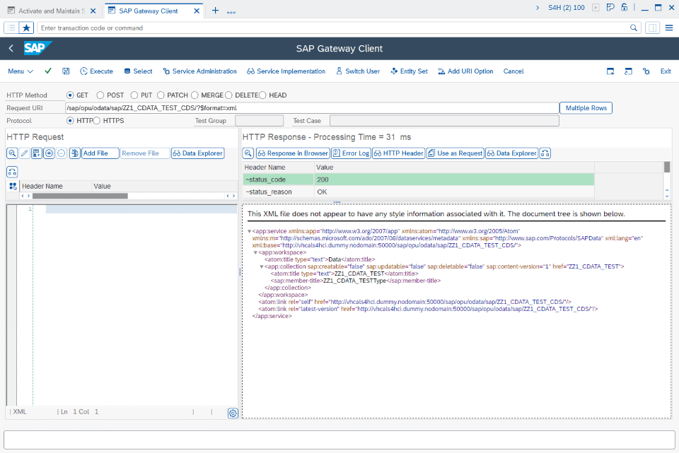Click the table personalization icon beside Header Name
Image resolution: width=679 pixels, height=453 pixels.
pyautogui.click(x=12, y=186)
